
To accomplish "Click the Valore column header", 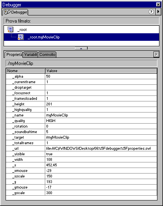I will pos(101,71).
